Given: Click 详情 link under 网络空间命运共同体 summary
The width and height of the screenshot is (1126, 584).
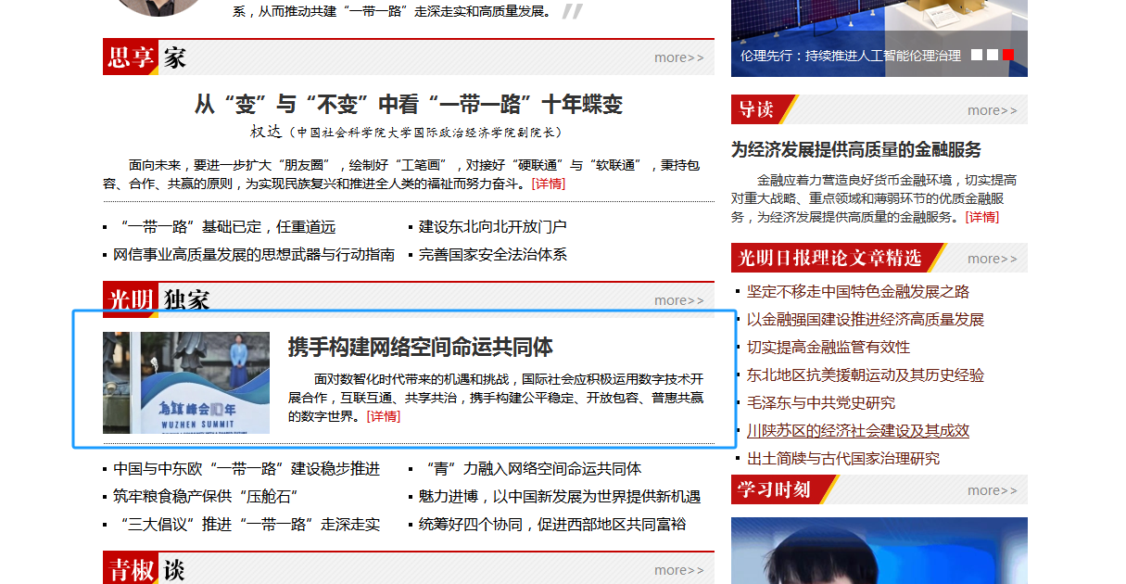Looking at the screenshot, I should (384, 416).
